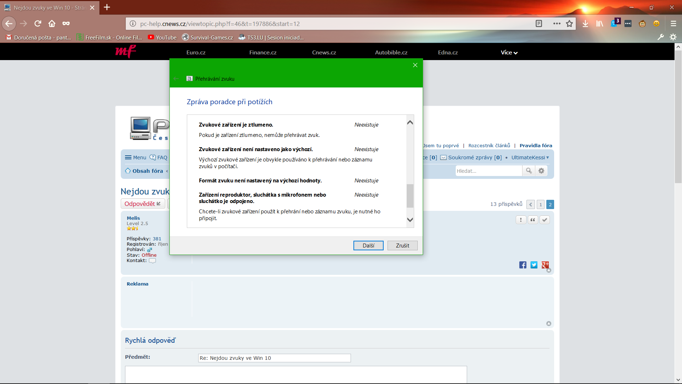
Task: Click the quote post icon
Action: (x=532, y=220)
